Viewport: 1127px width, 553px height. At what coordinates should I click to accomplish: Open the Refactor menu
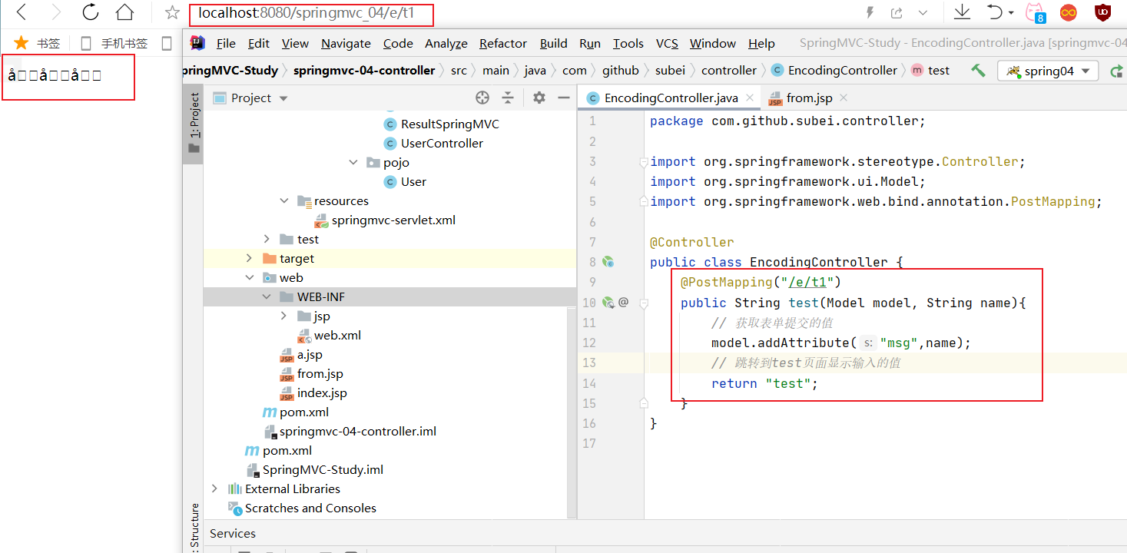point(502,44)
